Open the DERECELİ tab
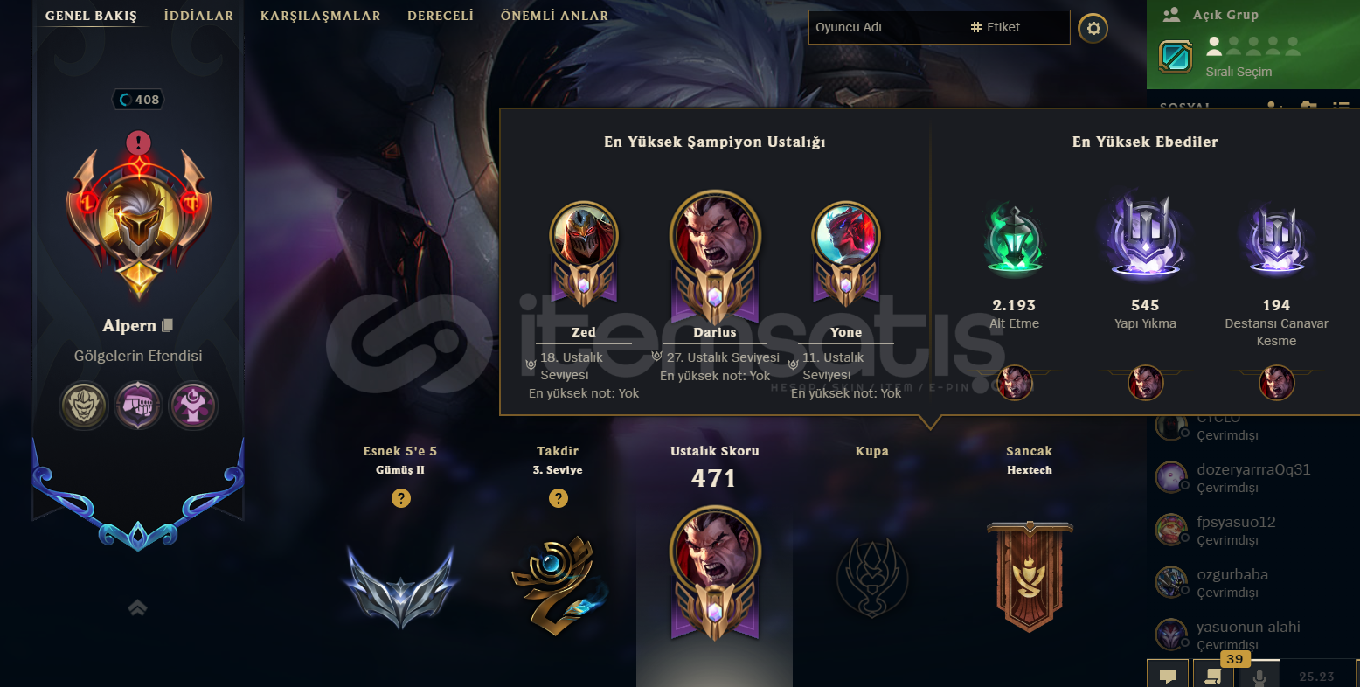The height and width of the screenshot is (687, 1360). 441,16
